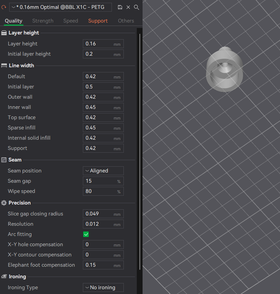Open the settings search magnifier
Screen dimensions: 280x294
coord(136,7)
